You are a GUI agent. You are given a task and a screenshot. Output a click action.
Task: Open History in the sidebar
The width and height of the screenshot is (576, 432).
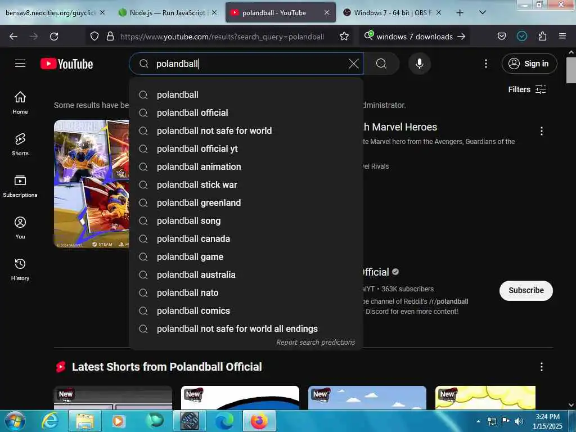tap(20, 269)
